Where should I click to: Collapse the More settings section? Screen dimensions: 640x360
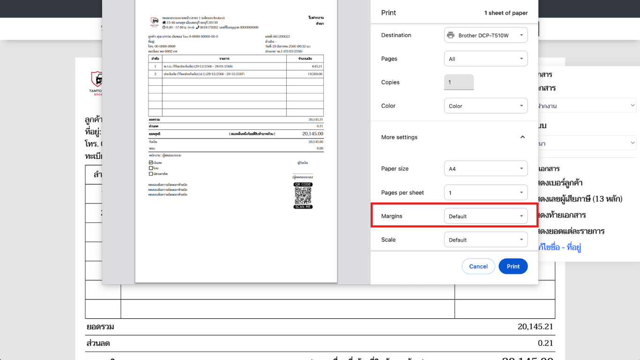[x=522, y=137]
